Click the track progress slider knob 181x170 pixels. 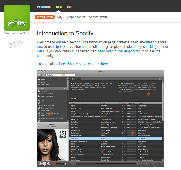(x=96, y=164)
